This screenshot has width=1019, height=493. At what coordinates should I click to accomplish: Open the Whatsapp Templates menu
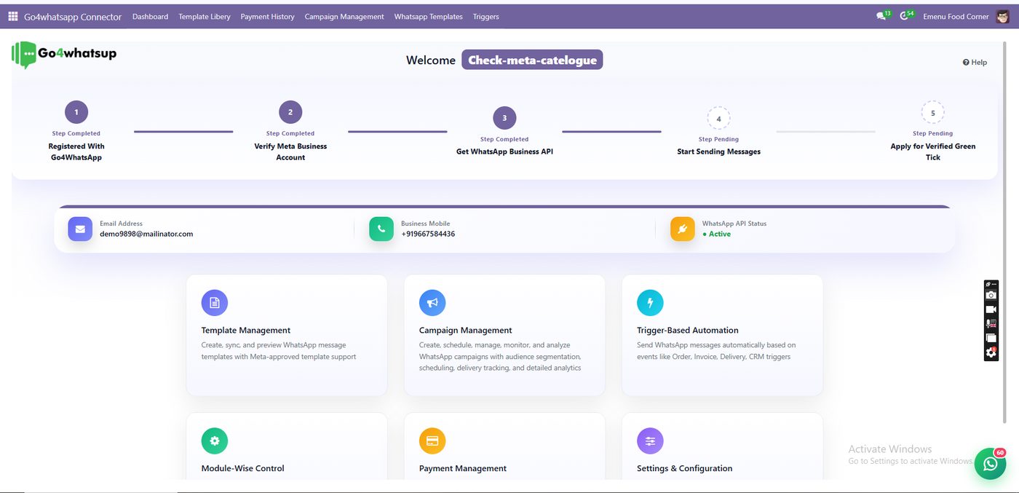(429, 17)
